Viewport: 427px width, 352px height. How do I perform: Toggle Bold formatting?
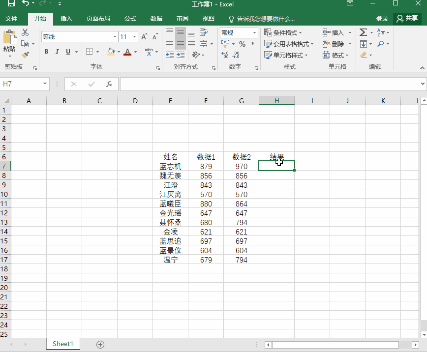coord(46,52)
